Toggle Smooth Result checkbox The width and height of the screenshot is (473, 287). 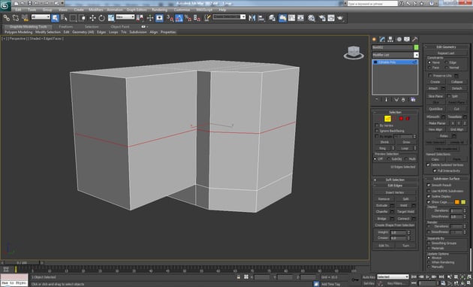[429, 185]
